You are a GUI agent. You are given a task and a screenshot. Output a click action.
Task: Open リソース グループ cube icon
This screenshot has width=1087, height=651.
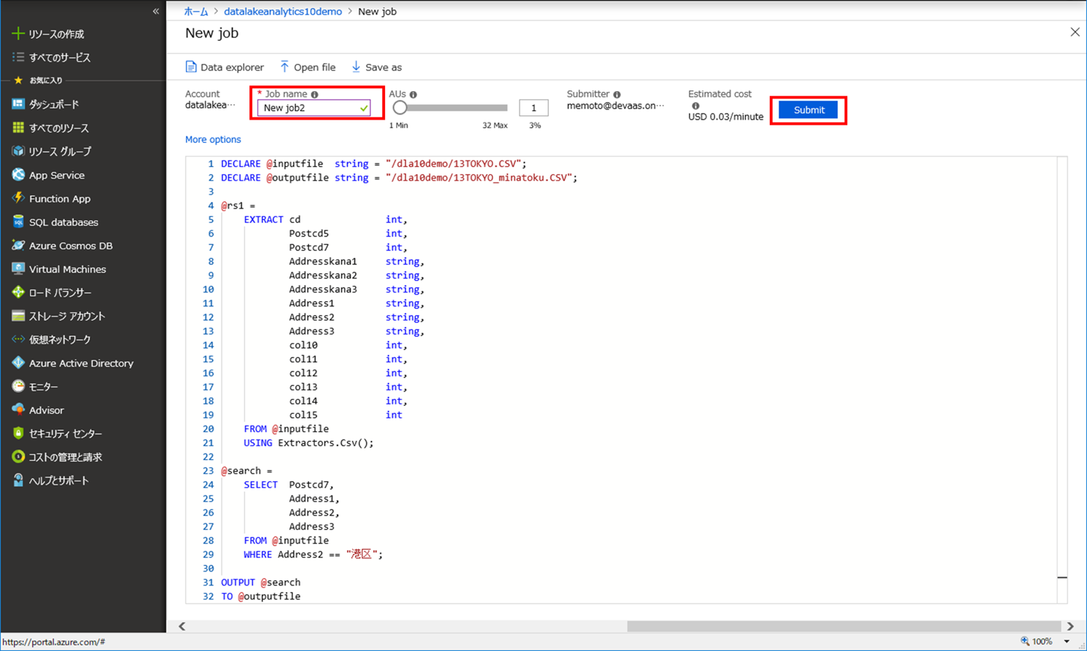tap(18, 151)
